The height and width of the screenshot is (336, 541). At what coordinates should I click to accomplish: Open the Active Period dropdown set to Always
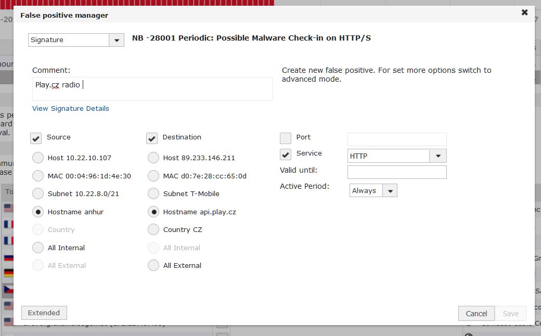[x=390, y=190]
